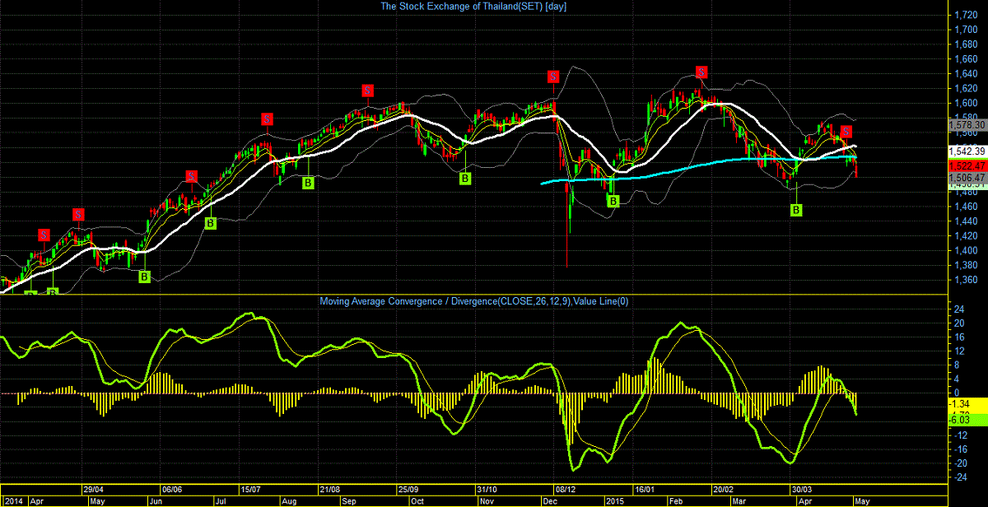Click the S sell marker in September 2014
Screen dimensions: 988x507
(368, 91)
